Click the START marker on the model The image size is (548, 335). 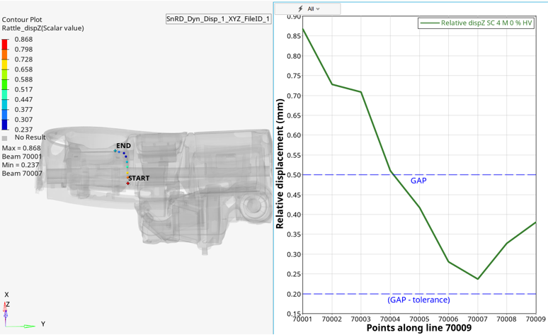click(x=139, y=178)
